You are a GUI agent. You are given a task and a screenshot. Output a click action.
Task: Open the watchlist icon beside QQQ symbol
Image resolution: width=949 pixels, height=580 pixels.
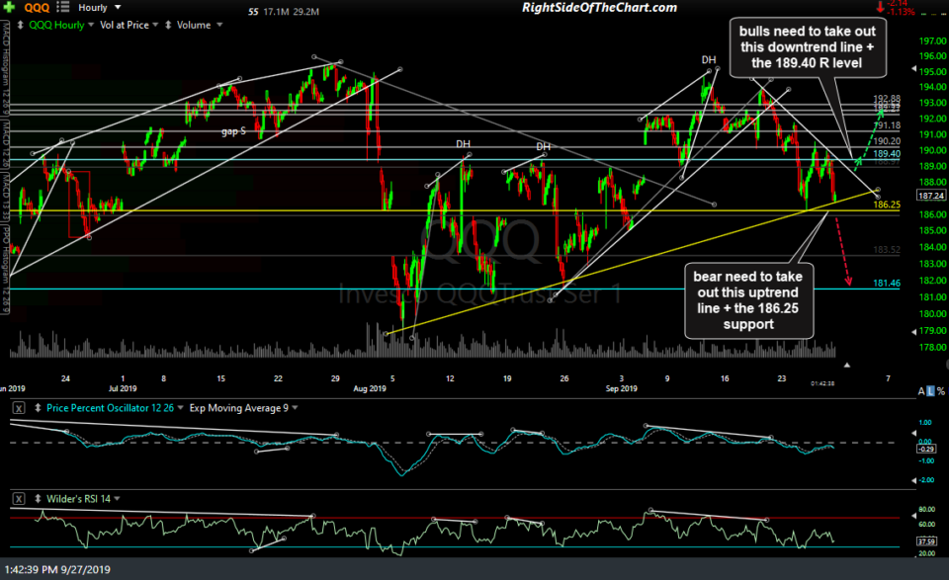[61, 7]
